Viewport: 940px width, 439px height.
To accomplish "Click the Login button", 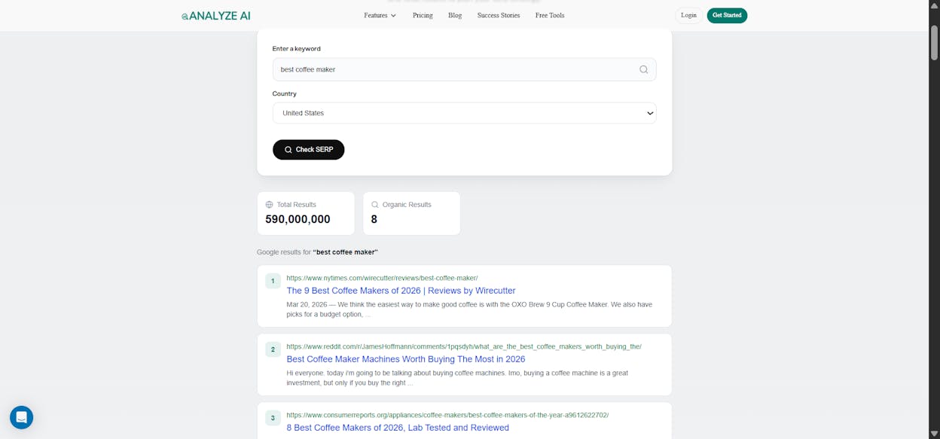I will [x=688, y=15].
